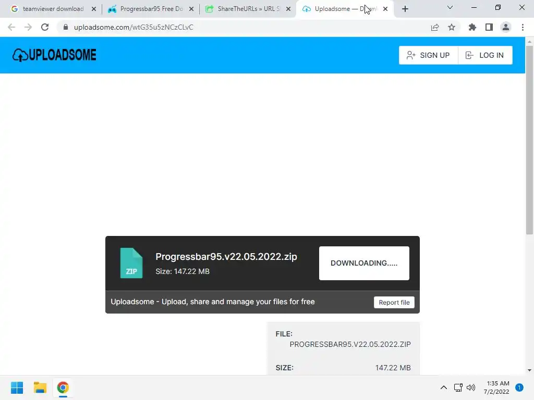Click the SIZE value 147.22 MB

tap(393, 368)
